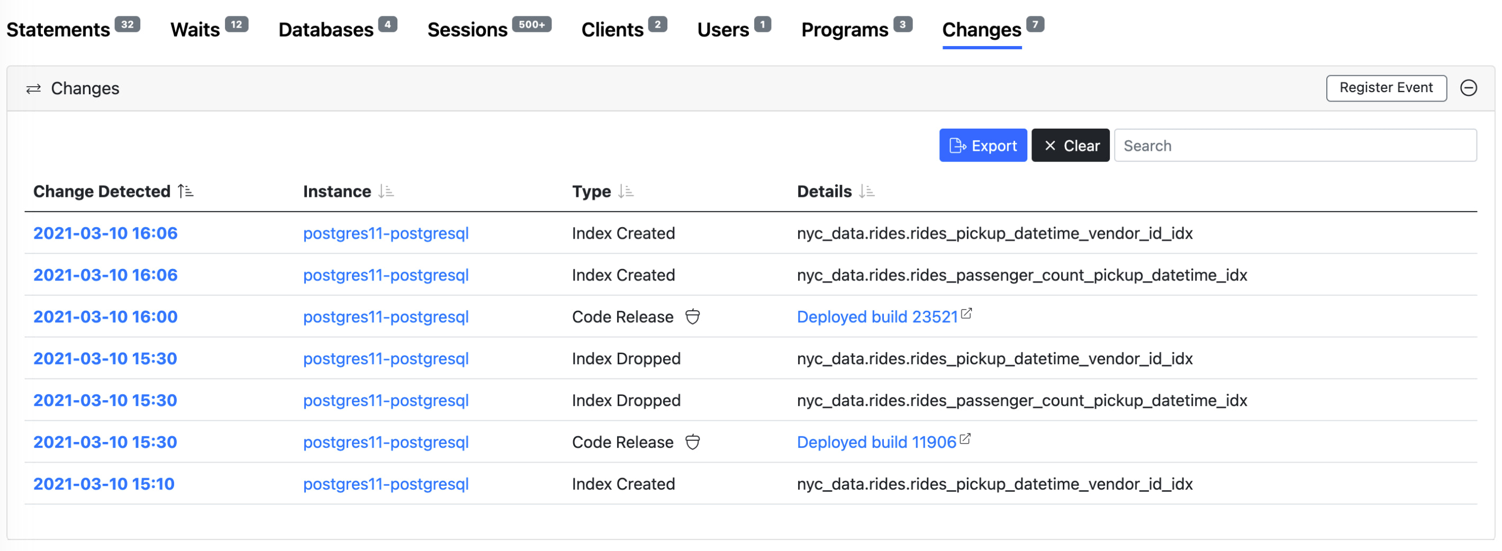Open external link icon for build 11906
The height and width of the screenshot is (551, 1502).
pyautogui.click(x=965, y=439)
